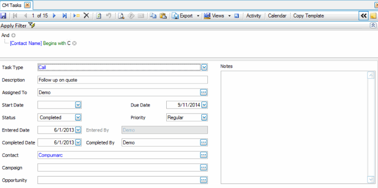Screen dimensions: 378x188
Task: Add a new condition to And group
Action: pyautogui.click(x=14, y=35)
